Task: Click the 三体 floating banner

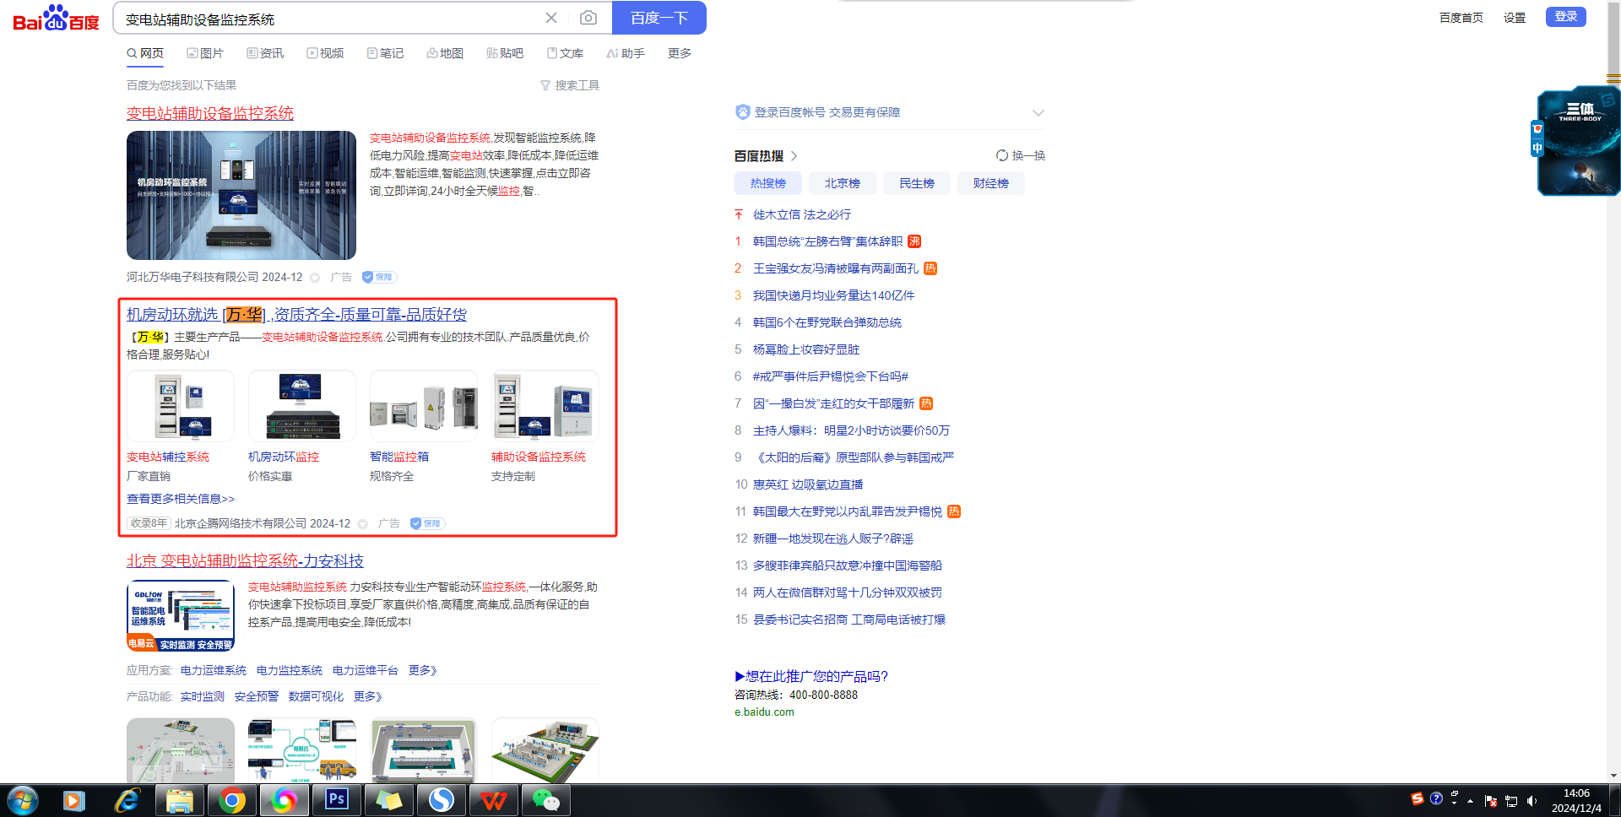Action: (x=1579, y=142)
